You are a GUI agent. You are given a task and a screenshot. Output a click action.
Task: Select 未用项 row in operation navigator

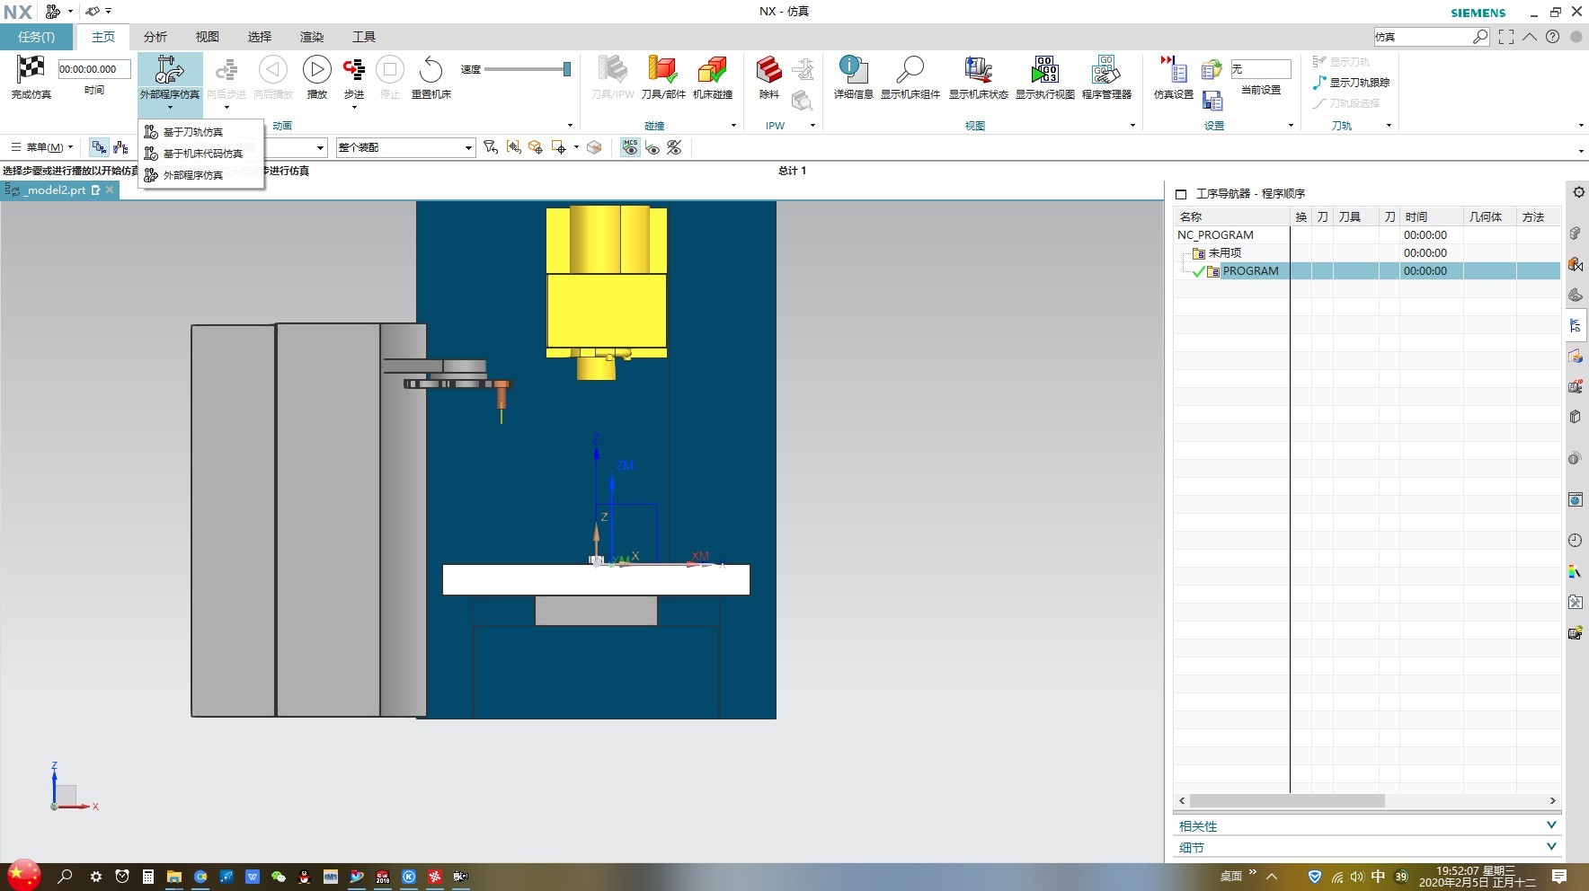tap(1367, 253)
